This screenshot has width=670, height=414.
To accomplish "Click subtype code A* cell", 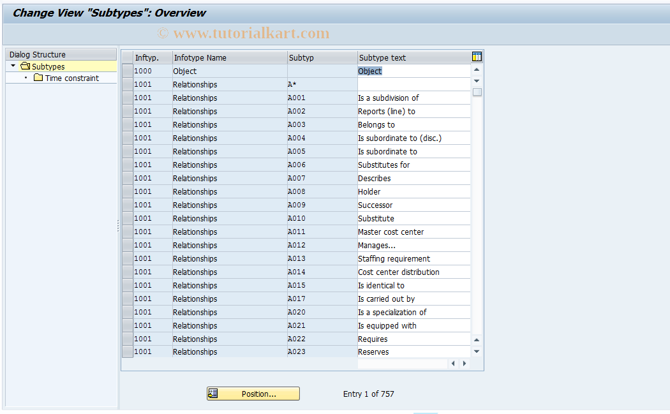I will click(x=322, y=84).
